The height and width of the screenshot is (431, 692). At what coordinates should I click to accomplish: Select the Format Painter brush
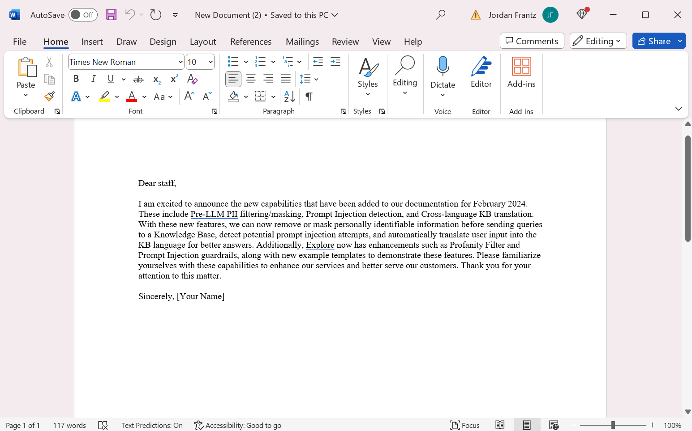49,96
